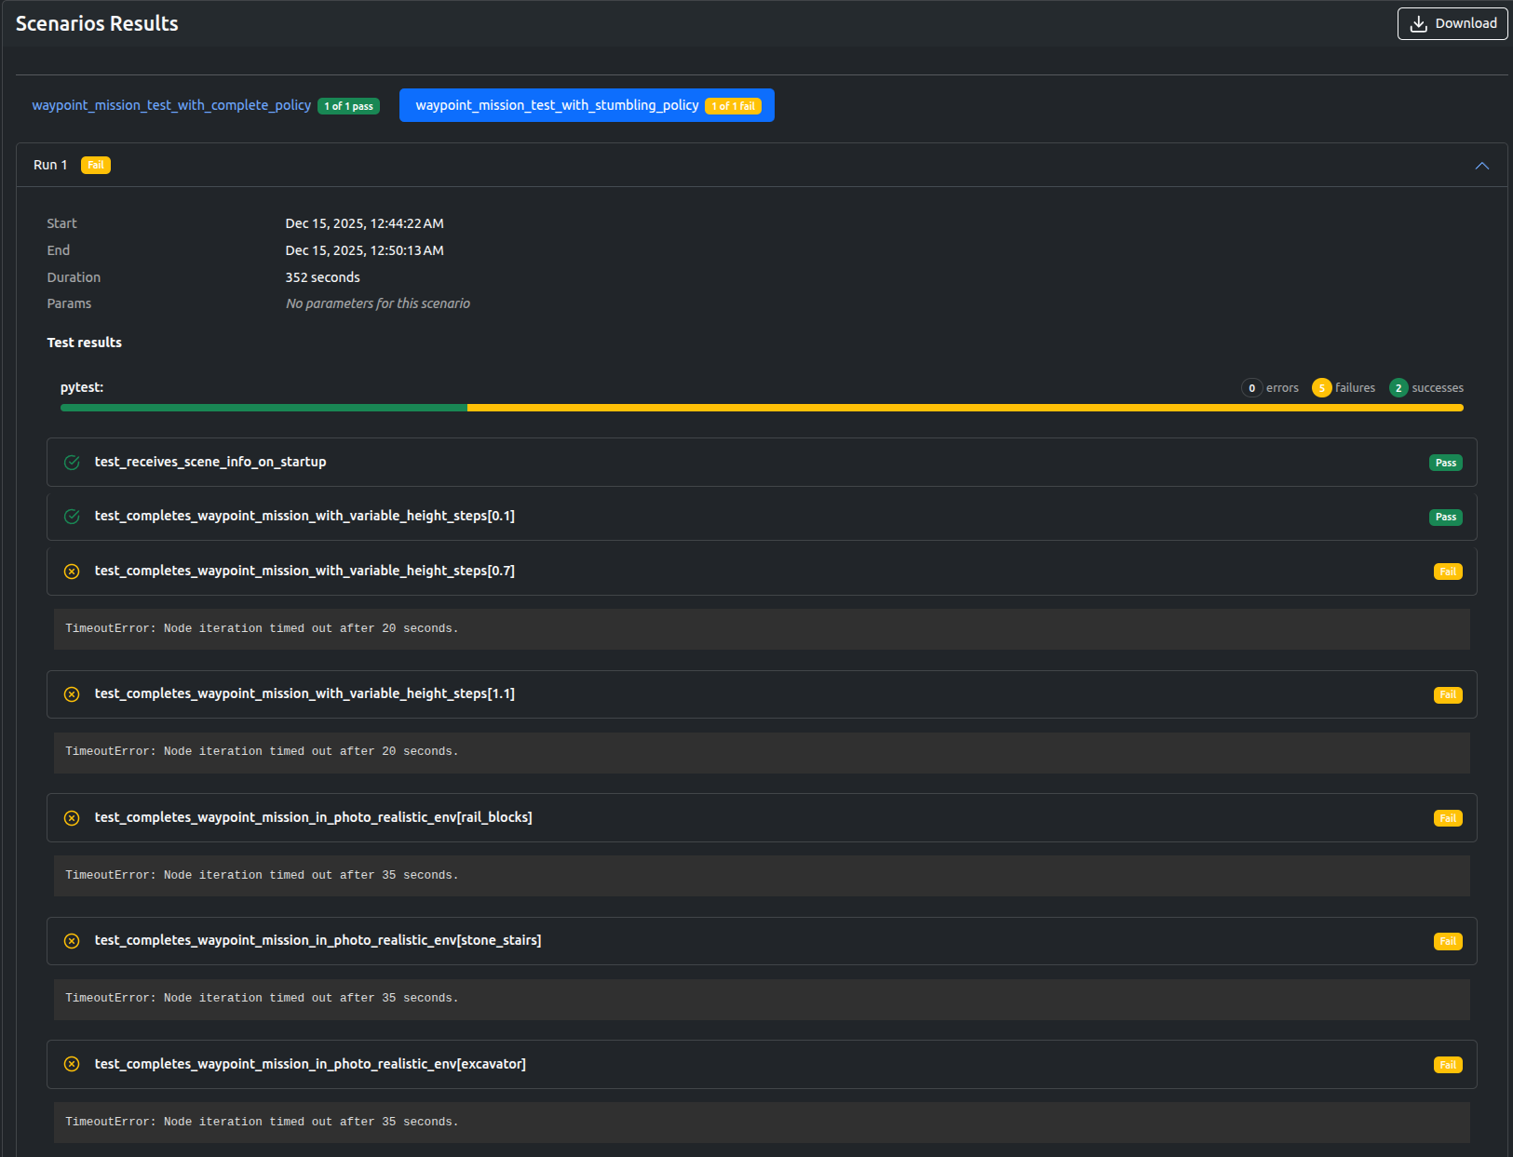Click the fail icon beside stone_stairs test
1513x1157 pixels.
click(72, 941)
